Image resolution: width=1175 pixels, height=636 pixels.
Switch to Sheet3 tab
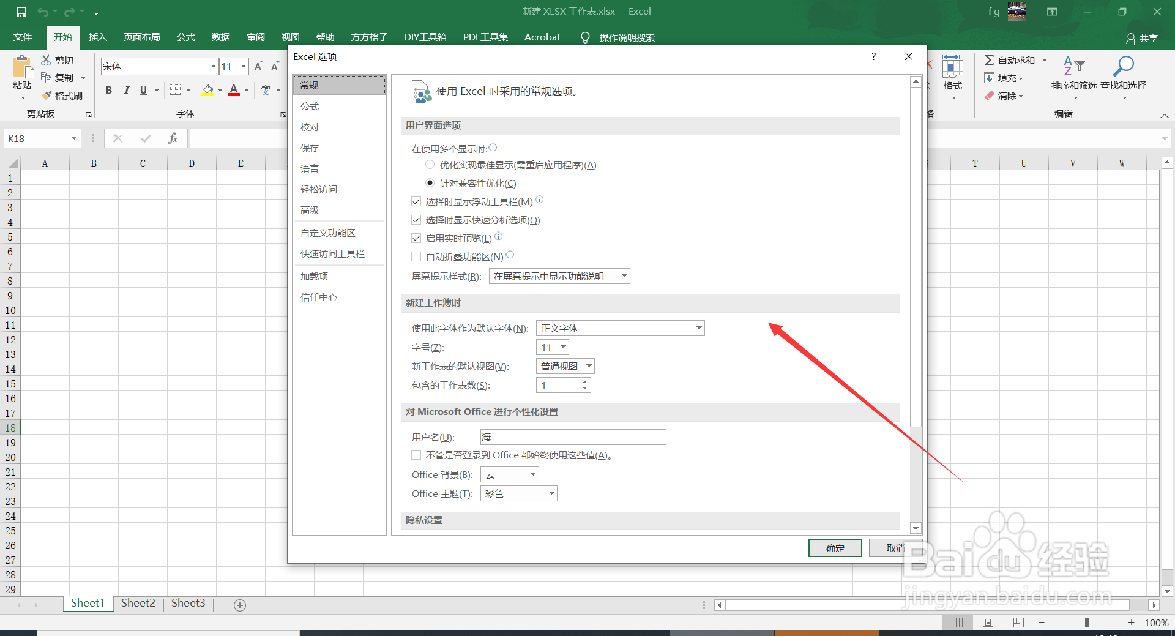(x=188, y=603)
